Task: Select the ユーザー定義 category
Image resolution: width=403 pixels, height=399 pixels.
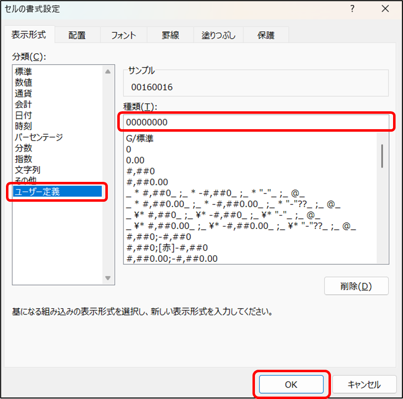Action: tap(37, 191)
